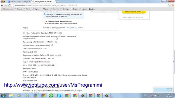The image size is (175, 98).
Task: Click 'Процессор Intel Core i5-2410M 2300 MHz' text
Action: click(x=40, y=42)
